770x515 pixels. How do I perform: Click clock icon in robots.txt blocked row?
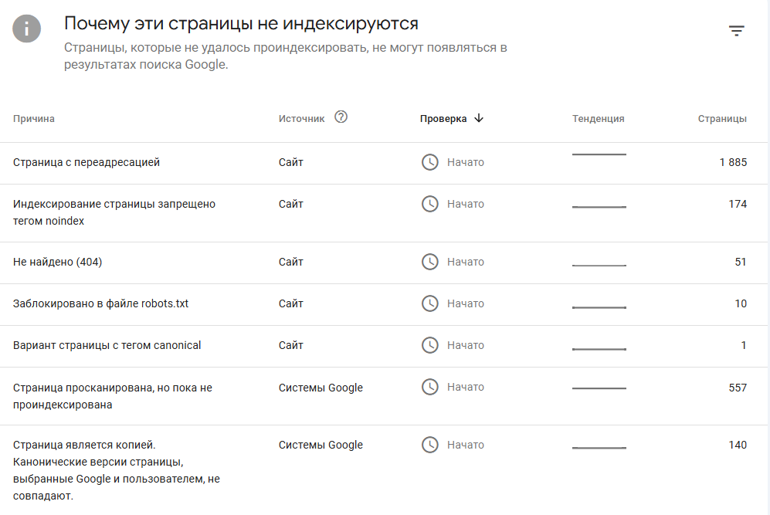pos(429,303)
